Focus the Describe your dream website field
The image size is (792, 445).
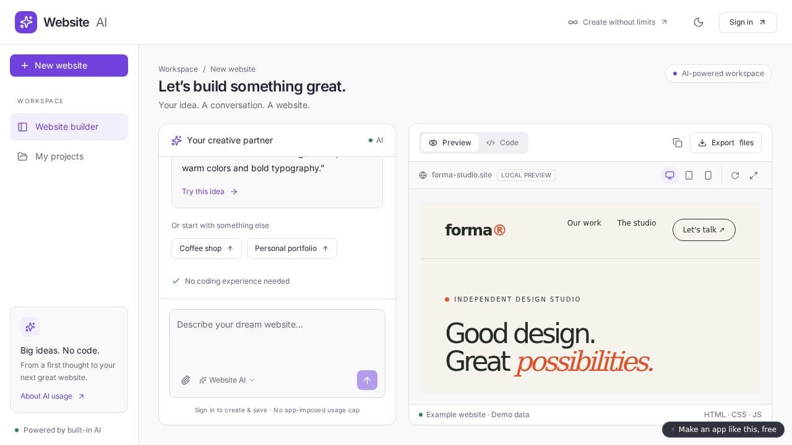click(x=277, y=339)
